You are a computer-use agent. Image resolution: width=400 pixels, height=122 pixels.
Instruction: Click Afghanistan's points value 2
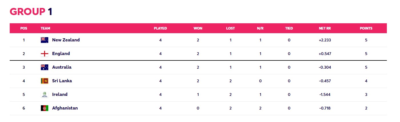click(x=366, y=108)
